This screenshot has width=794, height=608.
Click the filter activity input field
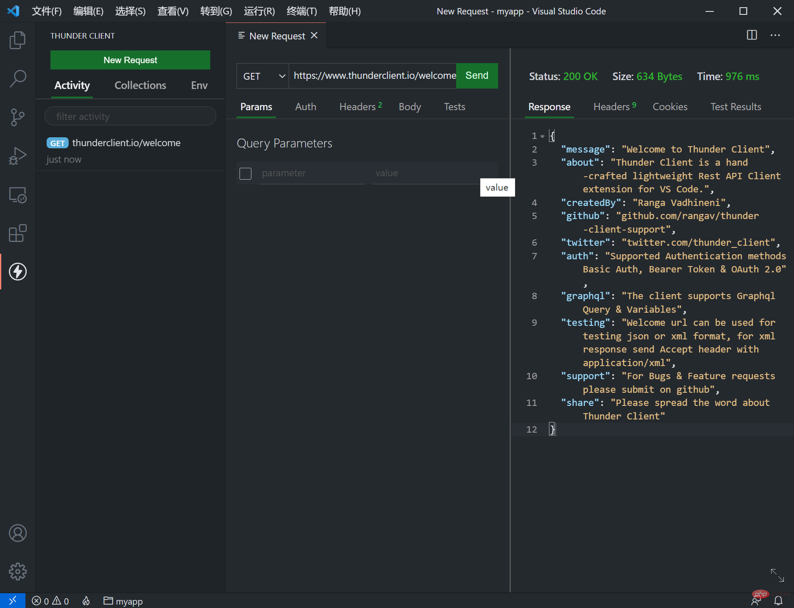130,117
